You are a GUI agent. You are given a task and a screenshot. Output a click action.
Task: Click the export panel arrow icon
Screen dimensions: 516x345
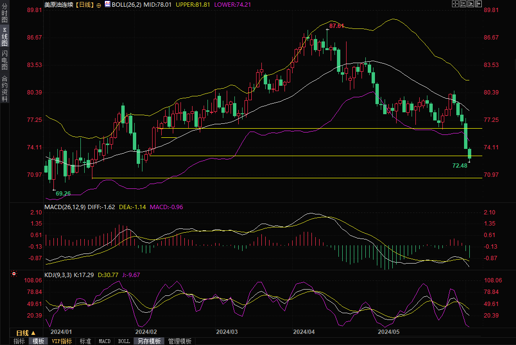tap(478, 4)
